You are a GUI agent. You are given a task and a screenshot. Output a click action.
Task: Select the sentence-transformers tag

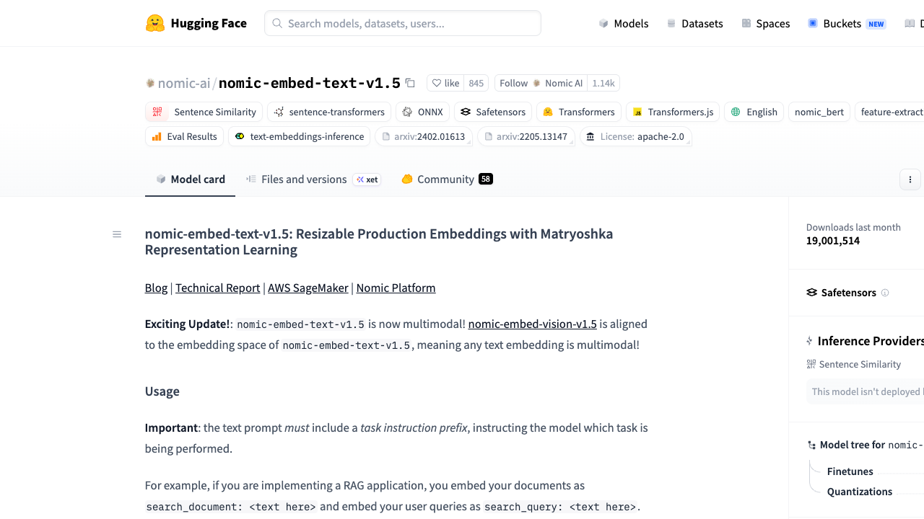pyautogui.click(x=329, y=112)
